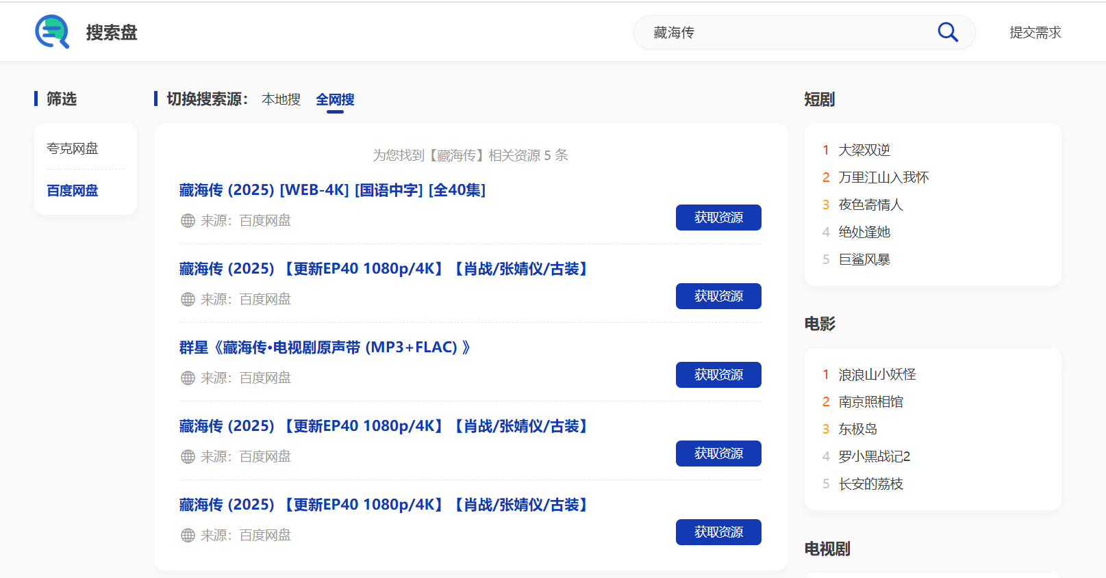
Task: Open 群星《藏海传•电视剧原声带 (MP3+FLAC)》result
Action: point(325,347)
